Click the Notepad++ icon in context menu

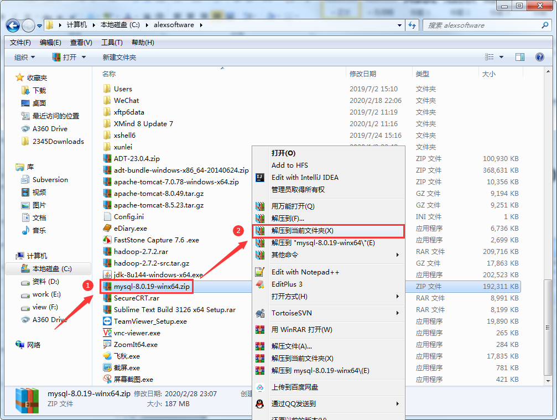260,272
